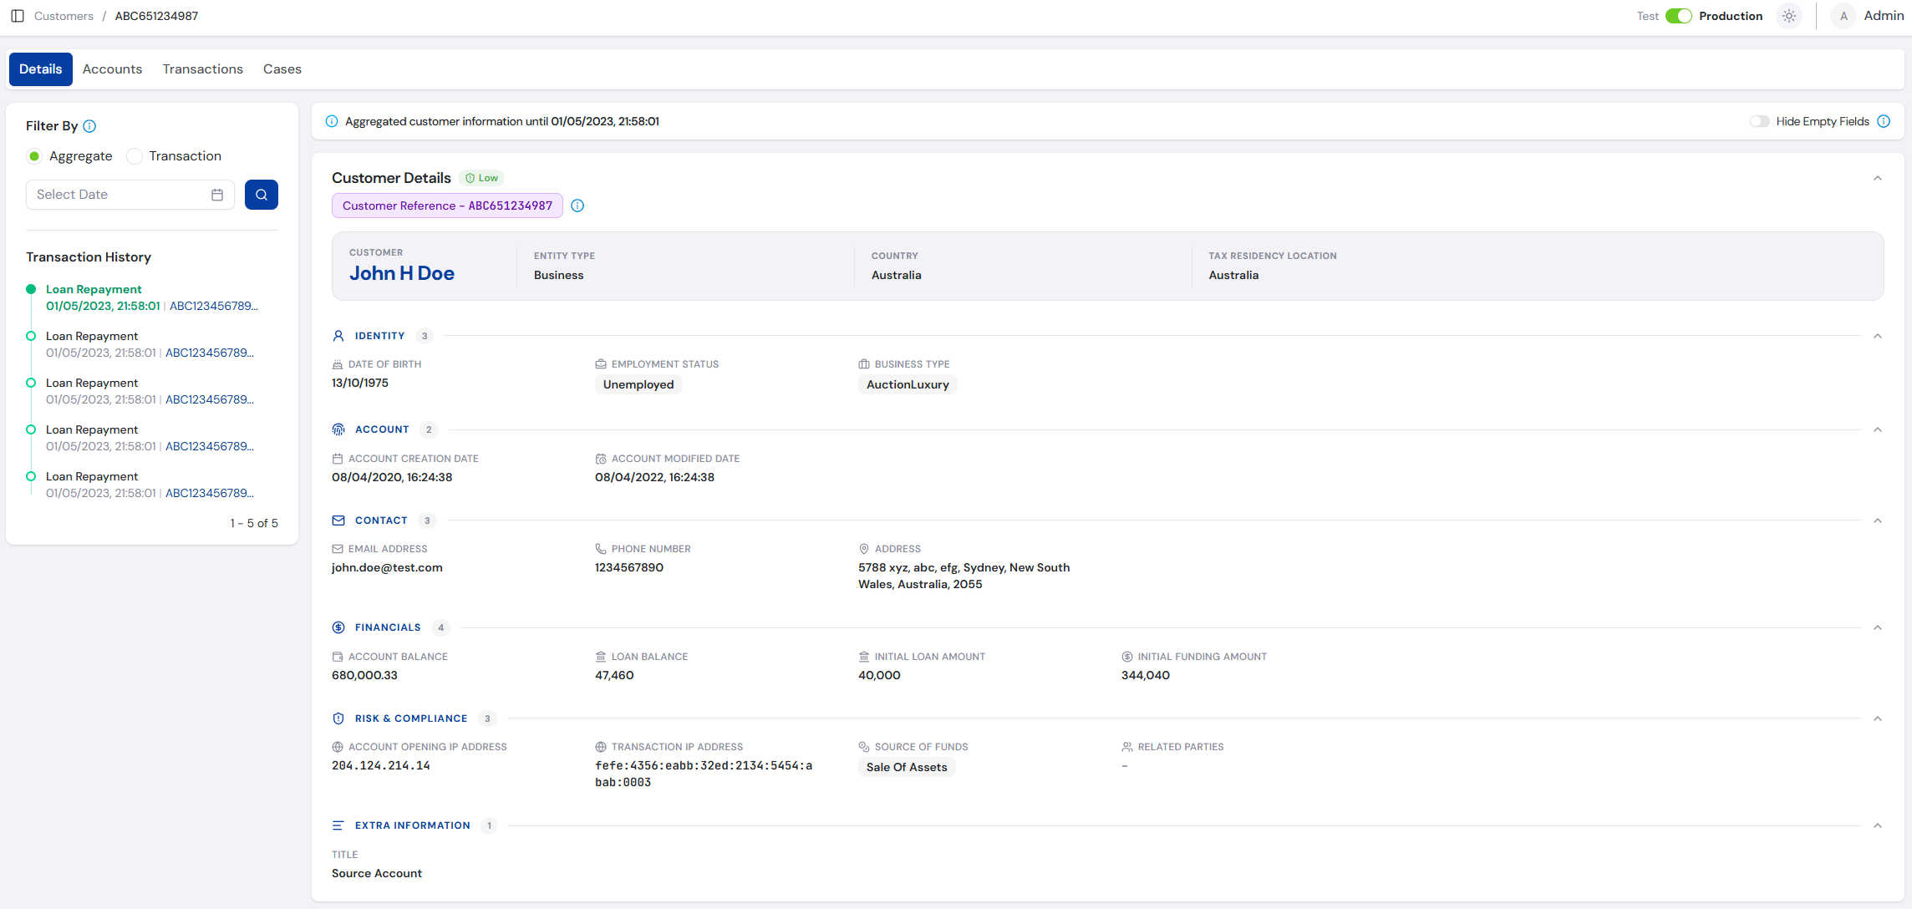
Task: Switch to the Transactions tab
Action: coord(203,69)
